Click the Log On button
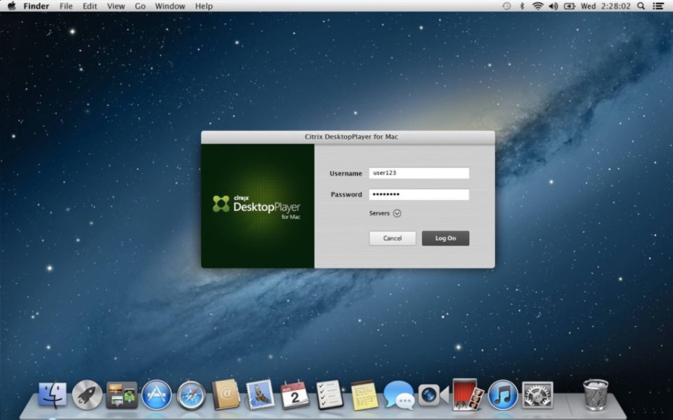Image resolution: width=673 pixels, height=420 pixels. point(445,238)
